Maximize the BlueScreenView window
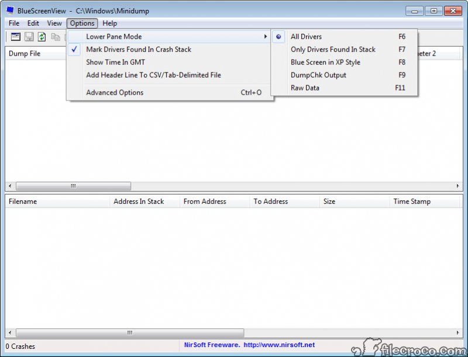The width and height of the screenshot is (468, 357). point(433,11)
